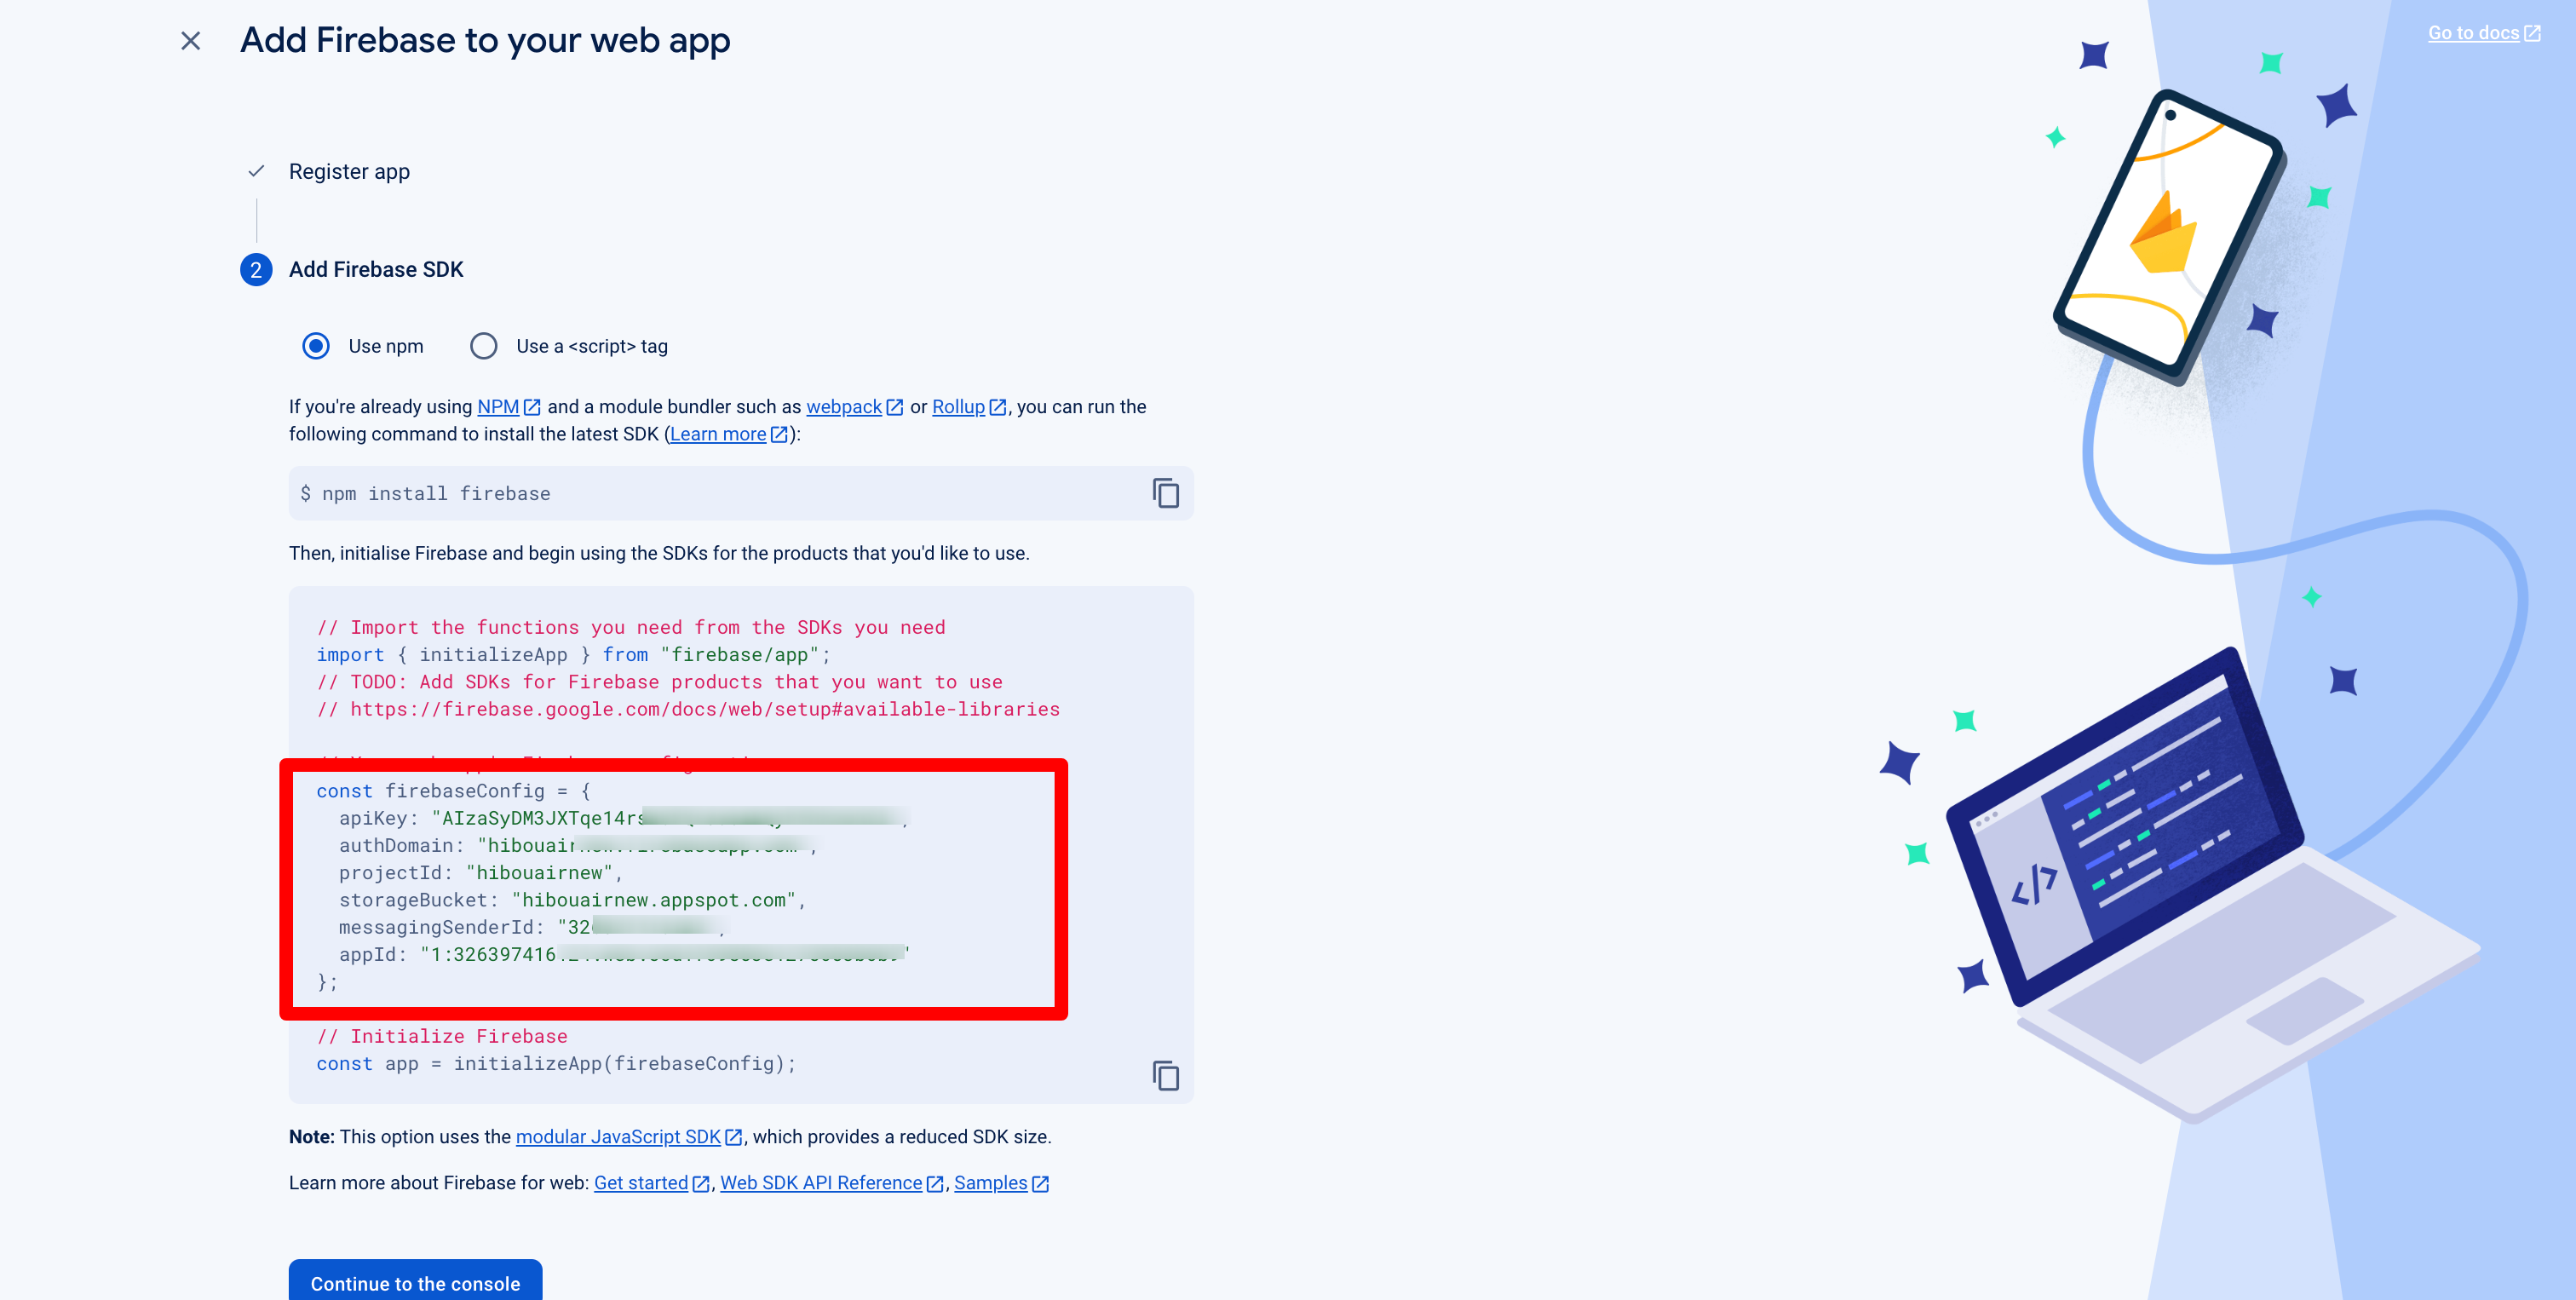Click the authDomain config line
Image resolution: width=2576 pixels, height=1300 pixels.
[x=578, y=846]
